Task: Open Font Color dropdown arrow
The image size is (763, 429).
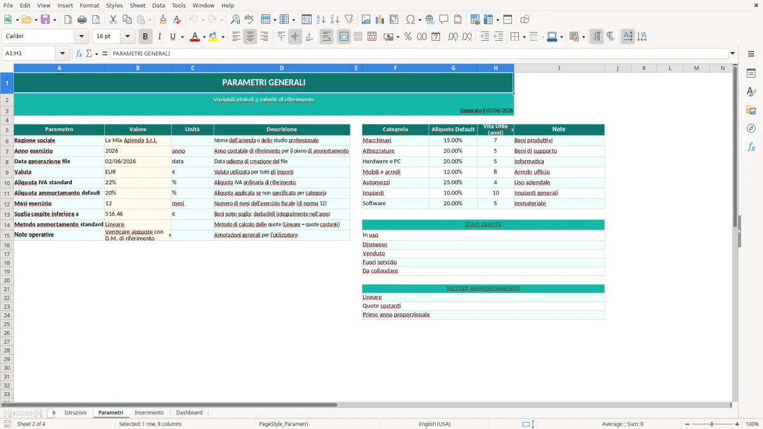Action: 204,37
